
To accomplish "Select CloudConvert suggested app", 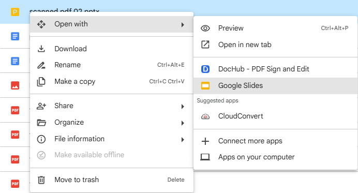I will coord(276,116).
